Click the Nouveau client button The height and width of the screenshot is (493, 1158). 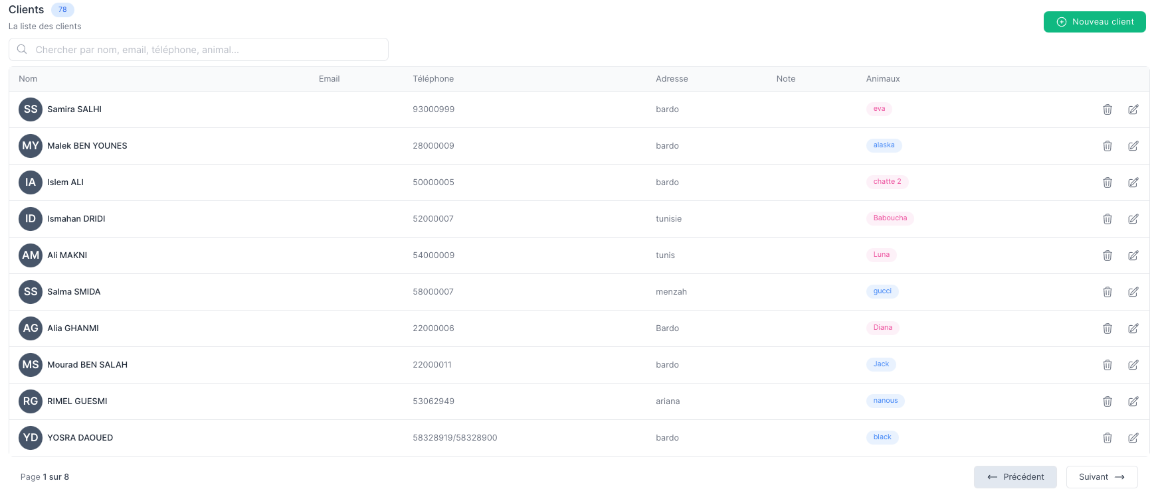[x=1094, y=22]
